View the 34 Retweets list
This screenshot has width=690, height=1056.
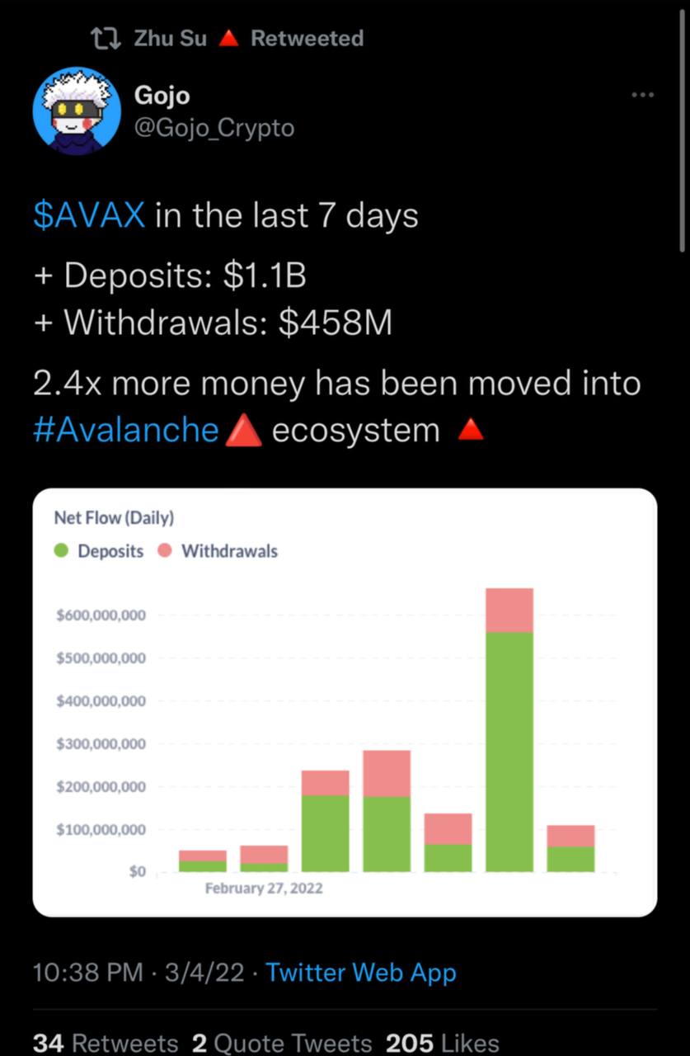[105, 1043]
